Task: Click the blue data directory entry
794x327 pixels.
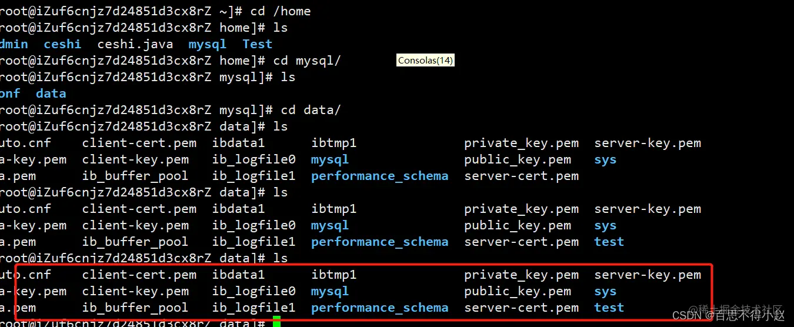Action: [51, 94]
